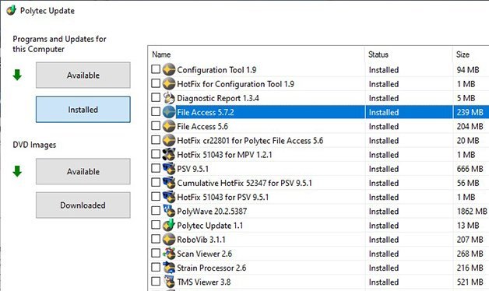This screenshot has height=291, width=489.
Task: Check the HotFix 51043 for PSV checkbox
Action: point(156,196)
